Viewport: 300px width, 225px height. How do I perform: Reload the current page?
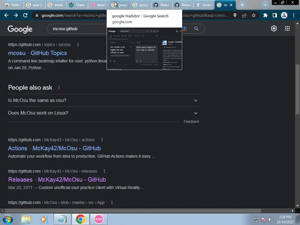click(25, 15)
